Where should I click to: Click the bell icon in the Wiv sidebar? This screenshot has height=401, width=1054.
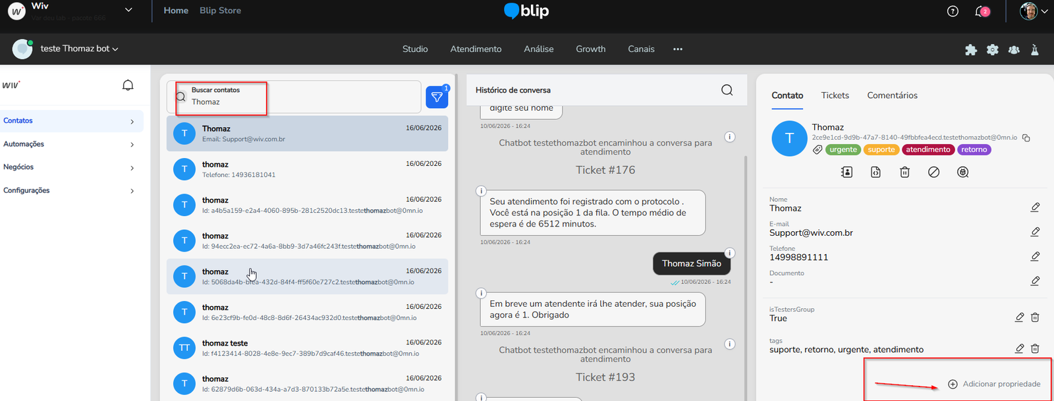[x=128, y=85]
